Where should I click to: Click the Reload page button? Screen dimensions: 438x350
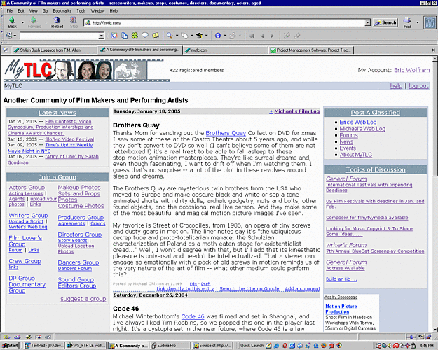[57, 22]
